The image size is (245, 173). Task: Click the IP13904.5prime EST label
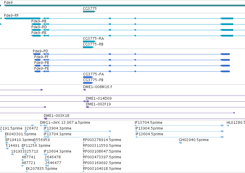(x=149, y=128)
